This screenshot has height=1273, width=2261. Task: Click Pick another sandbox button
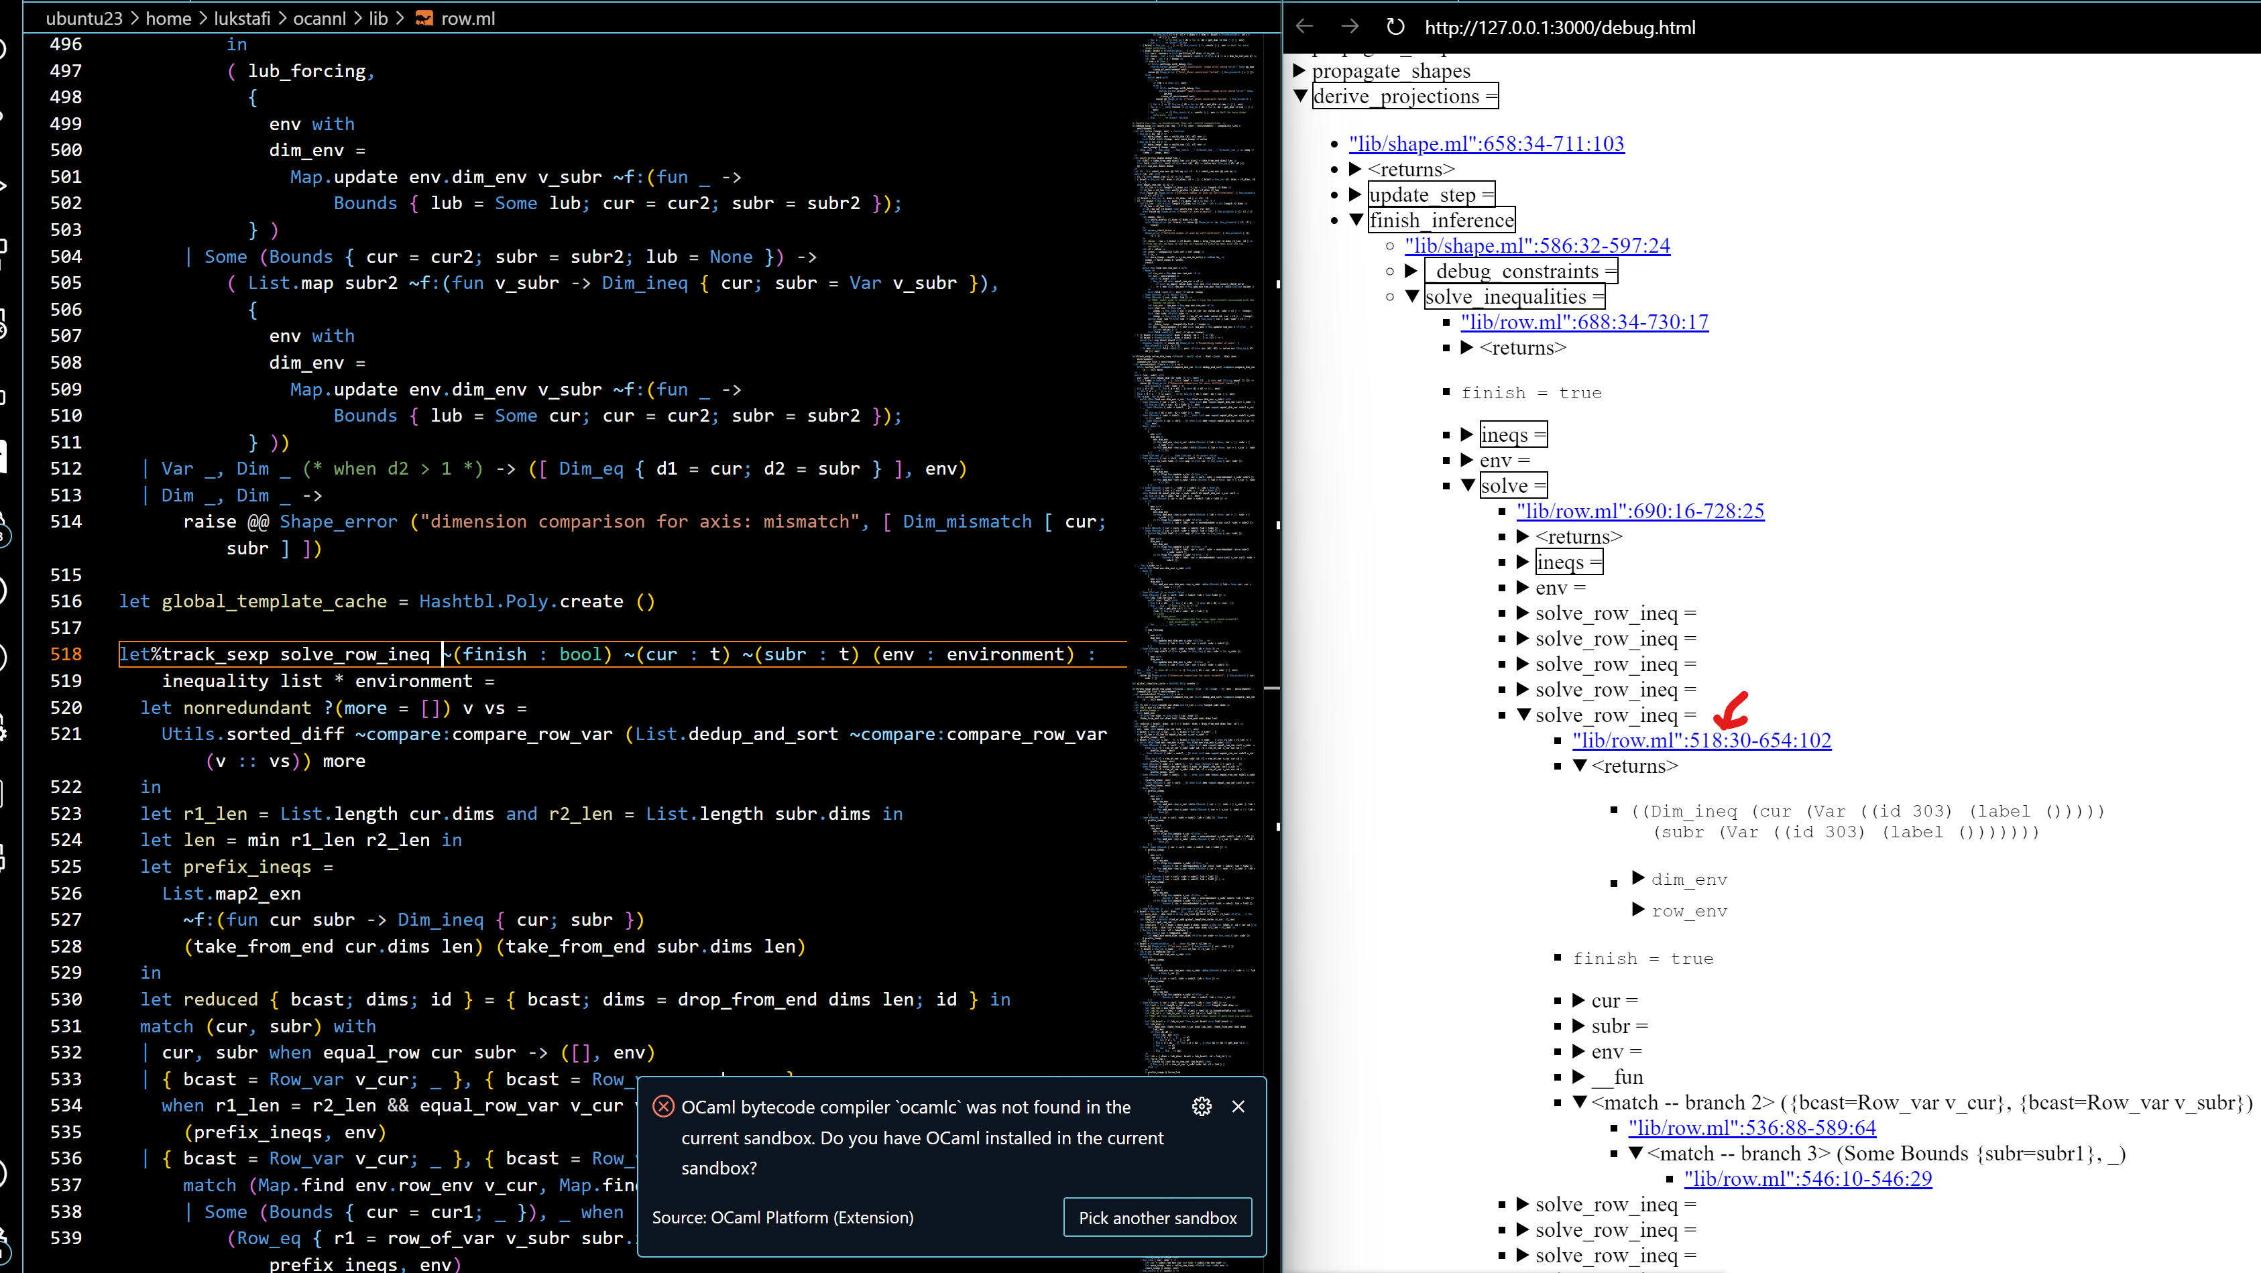click(x=1155, y=1217)
